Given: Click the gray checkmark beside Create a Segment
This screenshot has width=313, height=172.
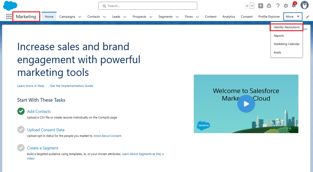Looking at the screenshot, I should [21, 148].
